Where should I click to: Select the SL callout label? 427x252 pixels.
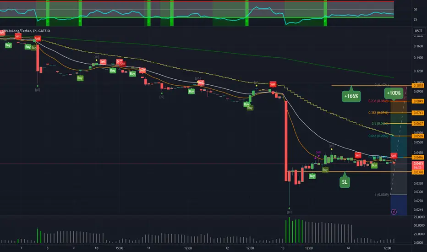click(x=345, y=182)
